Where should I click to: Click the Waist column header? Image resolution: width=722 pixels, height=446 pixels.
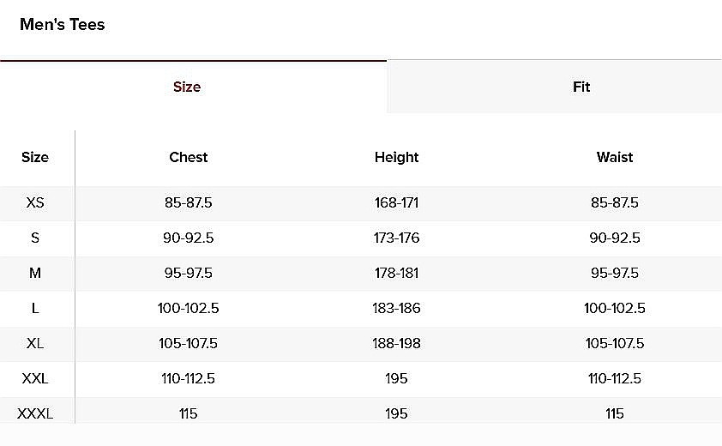(x=615, y=157)
